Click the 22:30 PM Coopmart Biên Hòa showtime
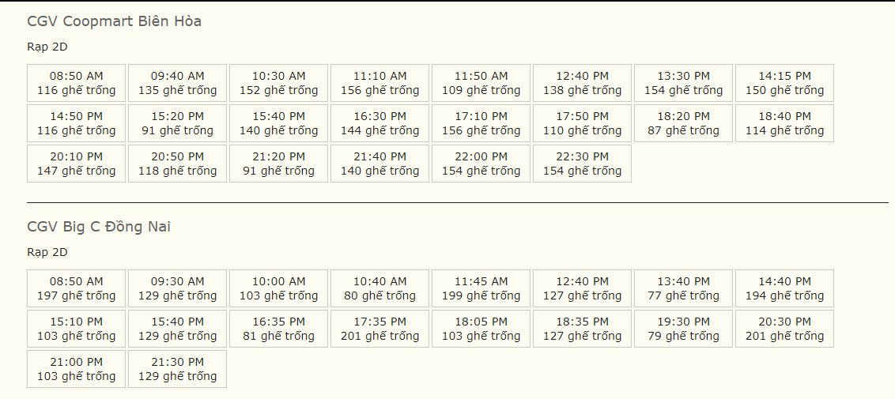 click(582, 164)
